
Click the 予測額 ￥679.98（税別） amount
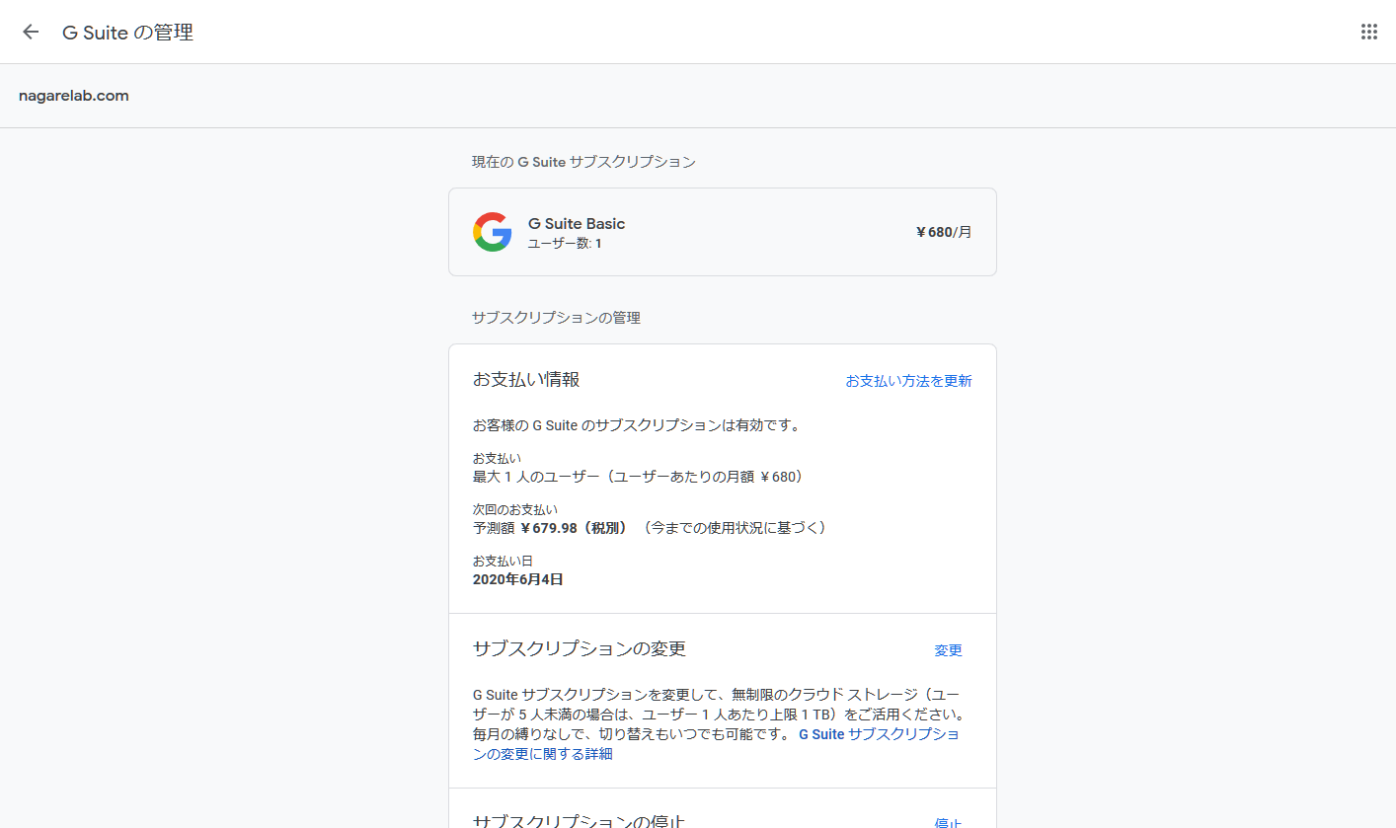(550, 528)
